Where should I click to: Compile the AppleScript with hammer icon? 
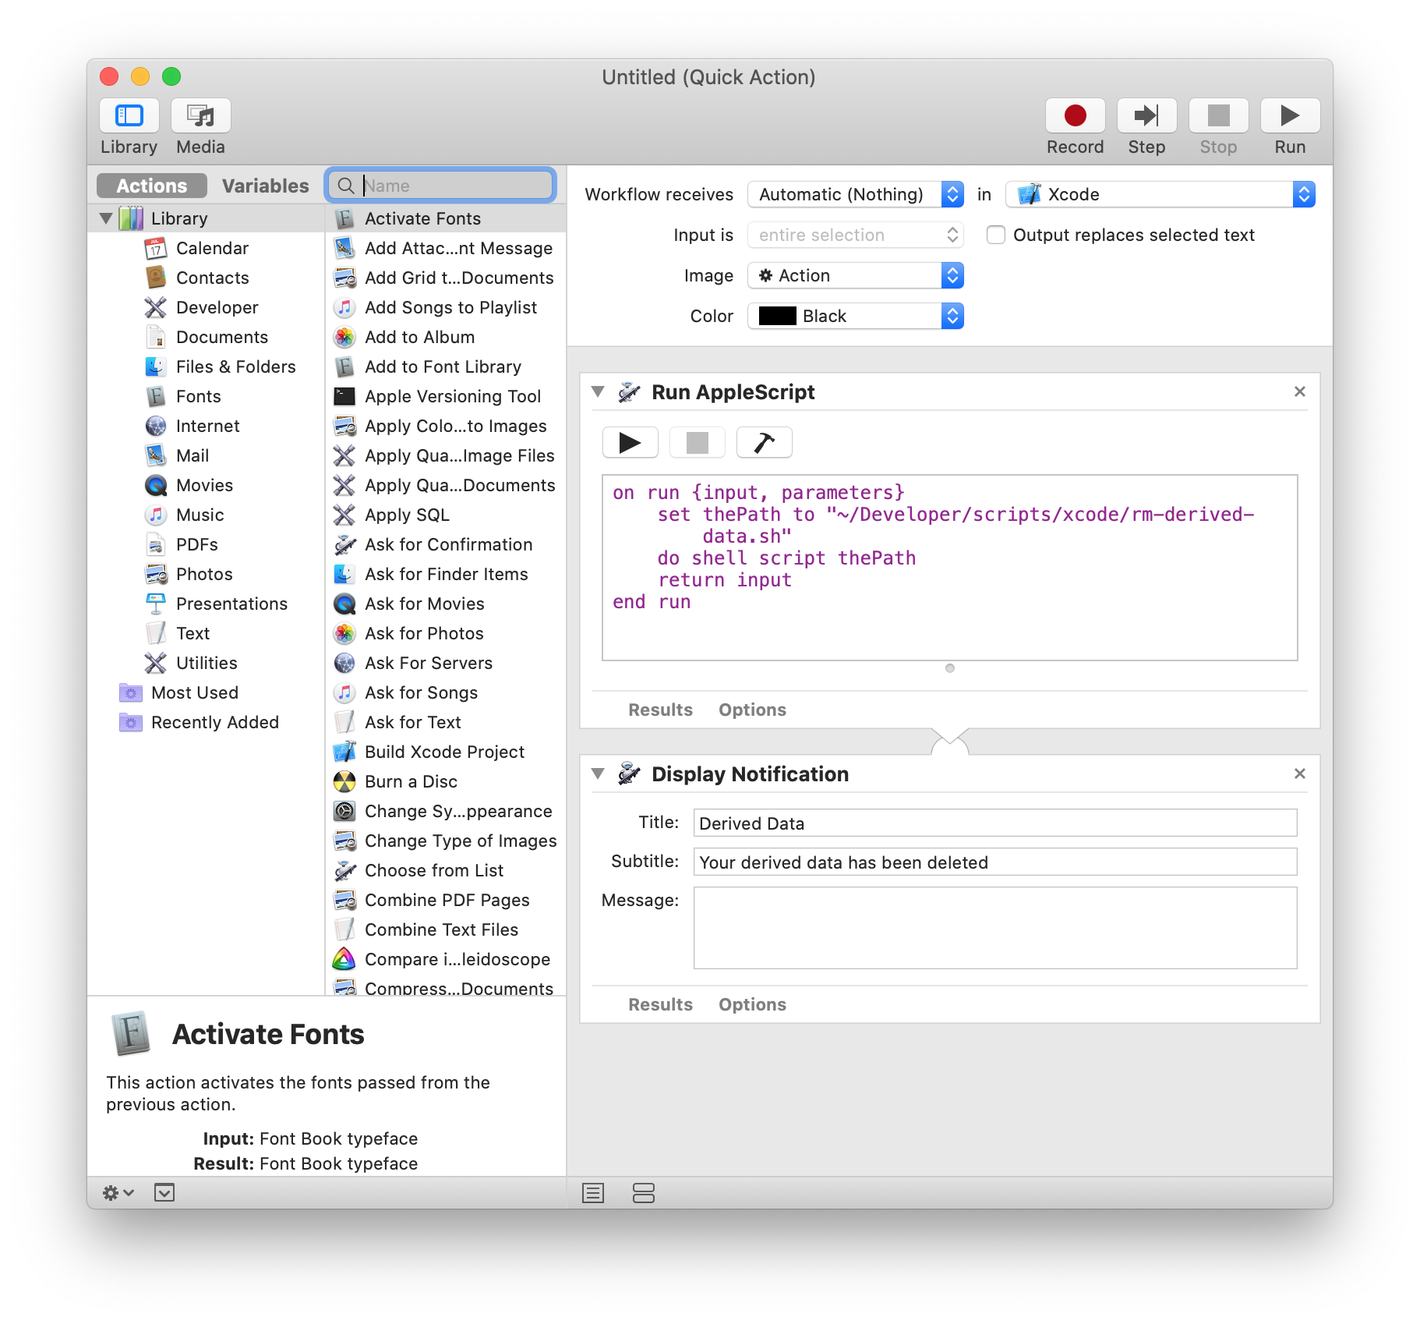(764, 443)
